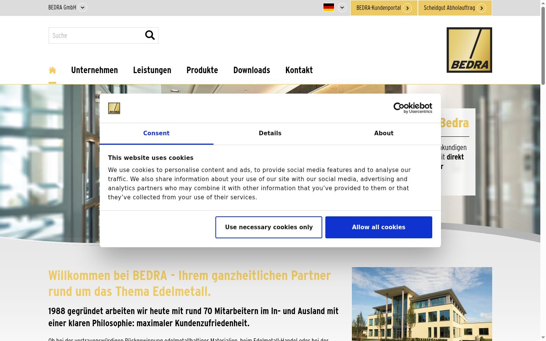Click the home icon in navigation
Viewport: 546px width, 341px height.
[x=52, y=70]
